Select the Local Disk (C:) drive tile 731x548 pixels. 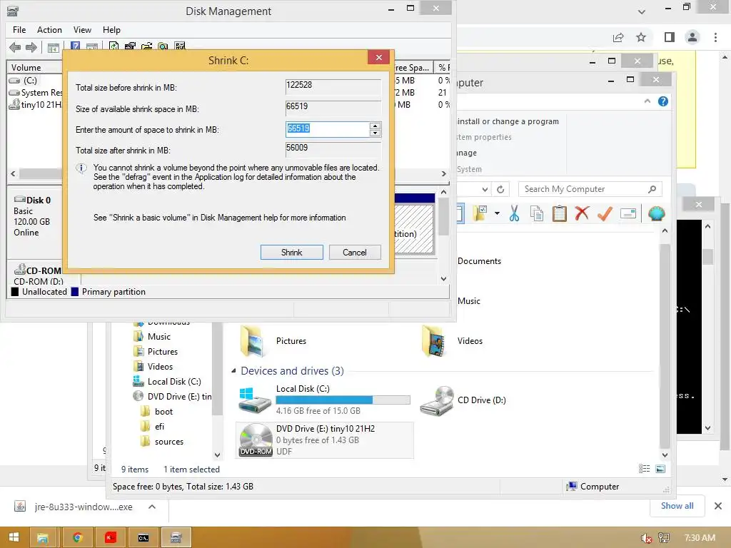(324, 400)
